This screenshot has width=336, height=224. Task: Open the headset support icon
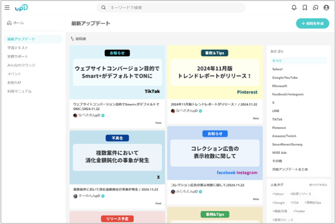tap(315, 8)
